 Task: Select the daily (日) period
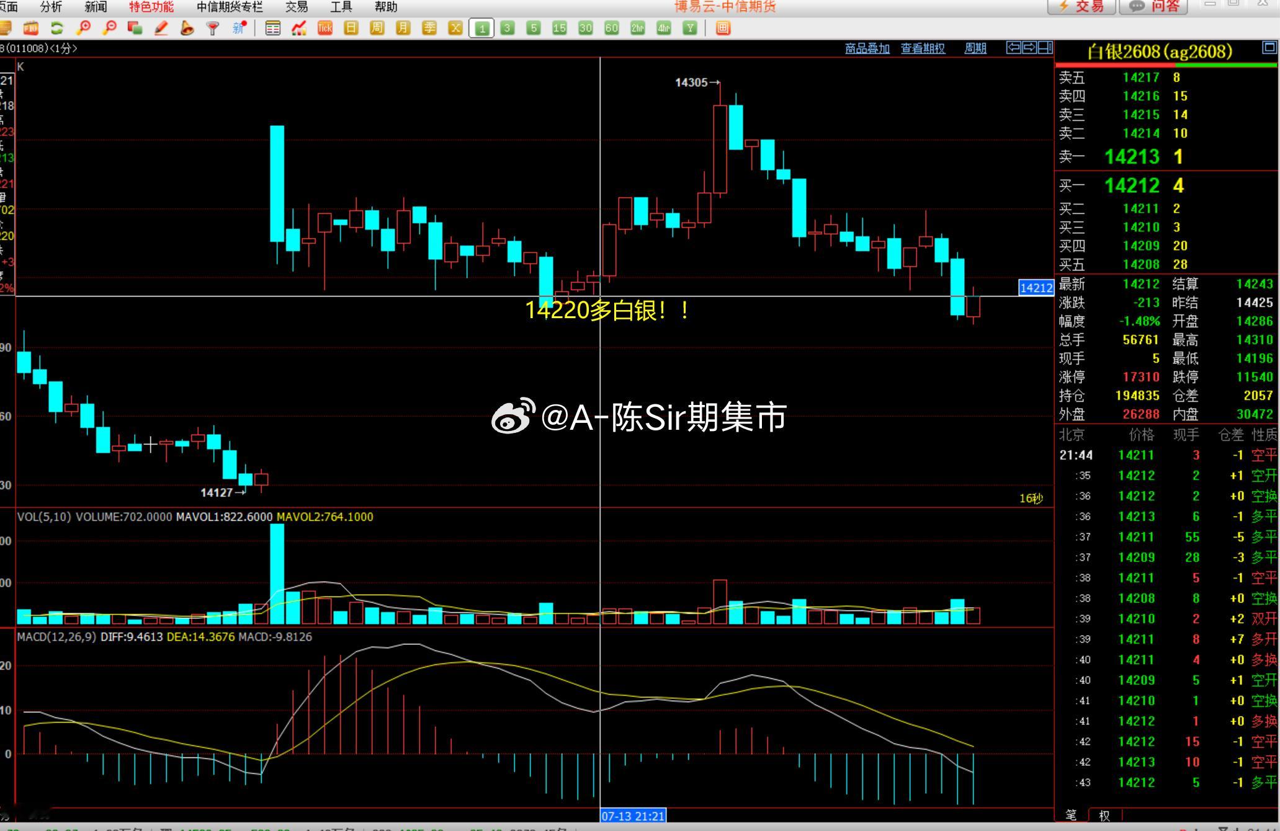pos(351,28)
